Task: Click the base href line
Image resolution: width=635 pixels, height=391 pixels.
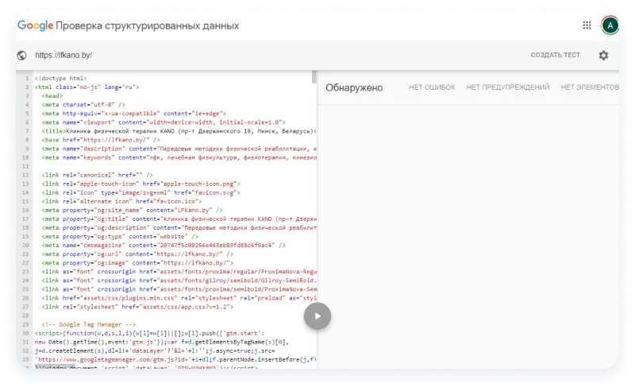Action: 101,140
